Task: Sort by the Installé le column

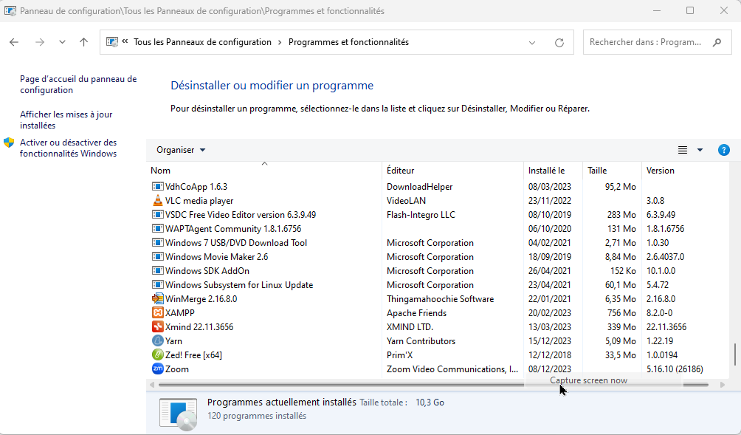Action: [546, 171]
